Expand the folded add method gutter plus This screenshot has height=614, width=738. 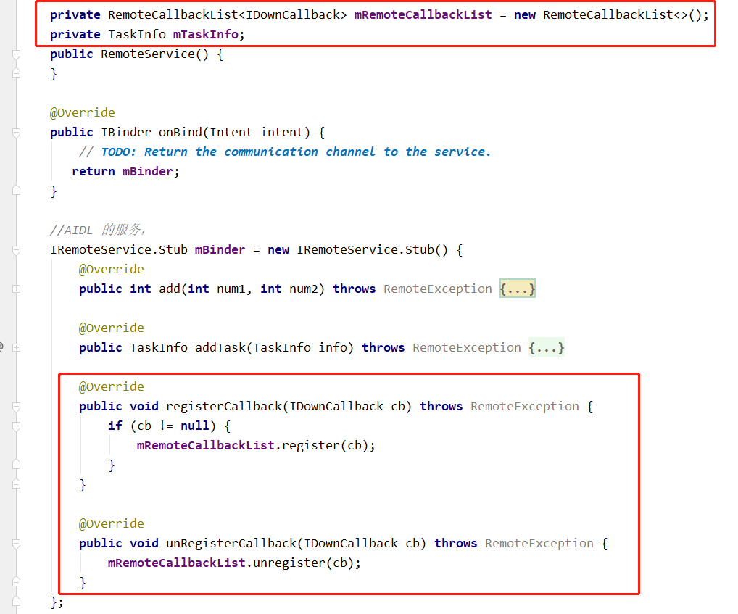click(x=17, y=289)
